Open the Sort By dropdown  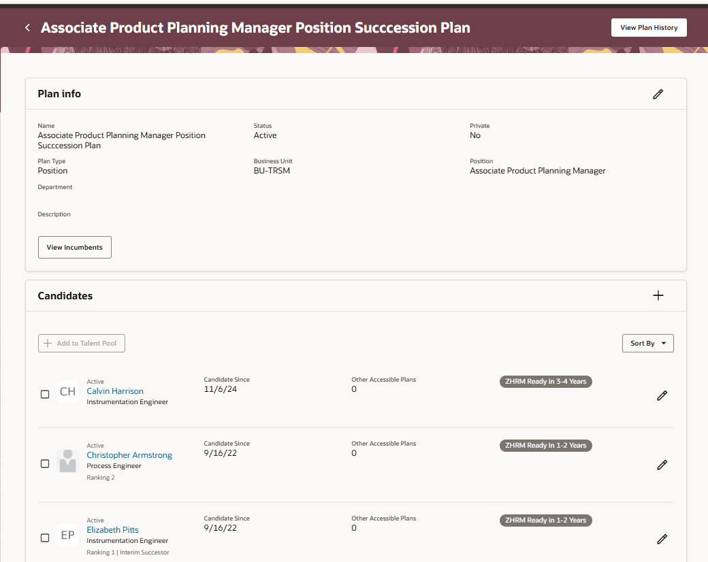pos(647,344)
